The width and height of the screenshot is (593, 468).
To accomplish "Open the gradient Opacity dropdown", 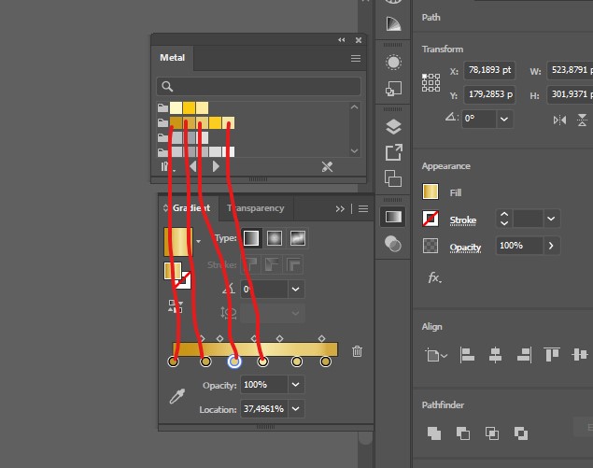I will coord(296,385).
